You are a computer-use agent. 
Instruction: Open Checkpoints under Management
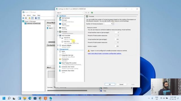[x=65, y=59]
